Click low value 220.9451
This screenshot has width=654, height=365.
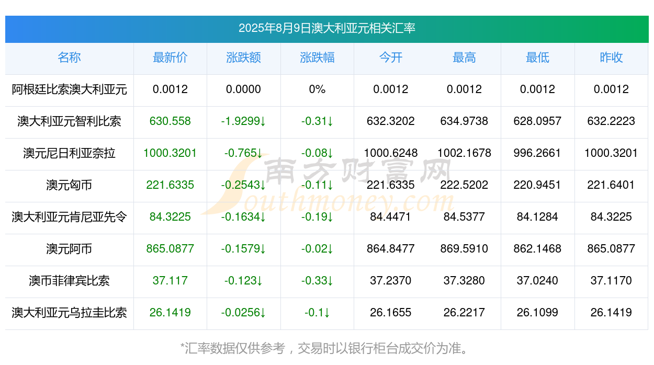click(x=537, y=185)
